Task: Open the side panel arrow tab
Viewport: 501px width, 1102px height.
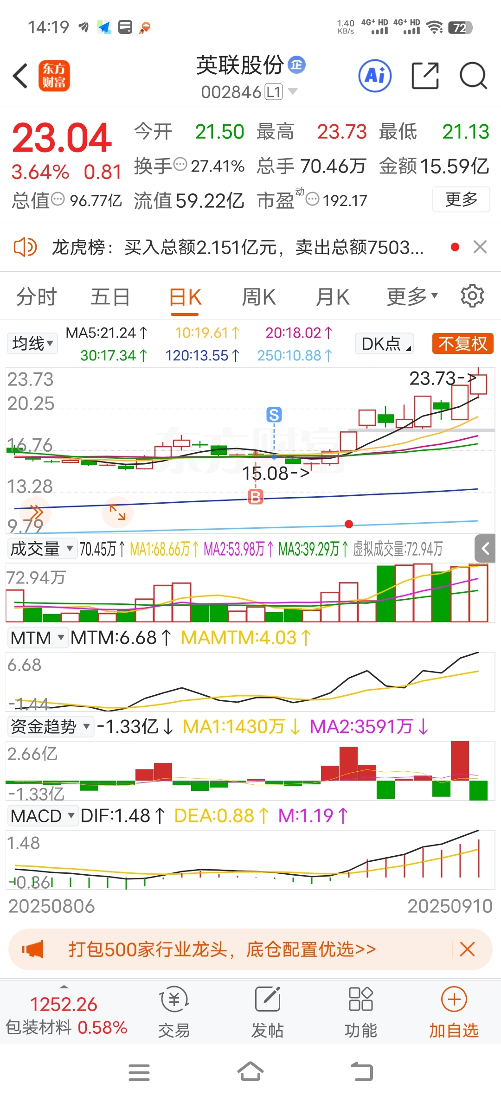Action: click(x=485, y=549)
